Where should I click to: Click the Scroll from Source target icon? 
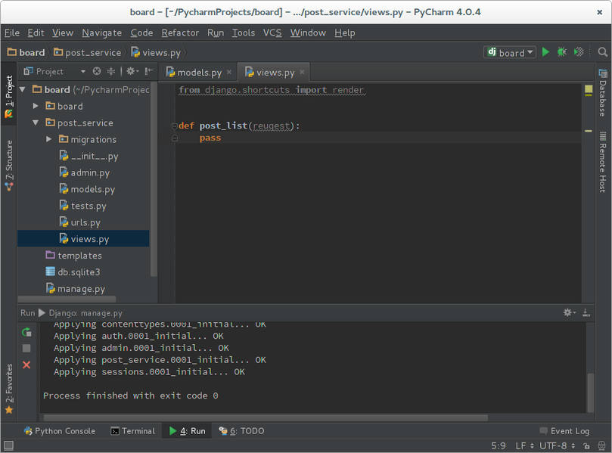(97, 71)
